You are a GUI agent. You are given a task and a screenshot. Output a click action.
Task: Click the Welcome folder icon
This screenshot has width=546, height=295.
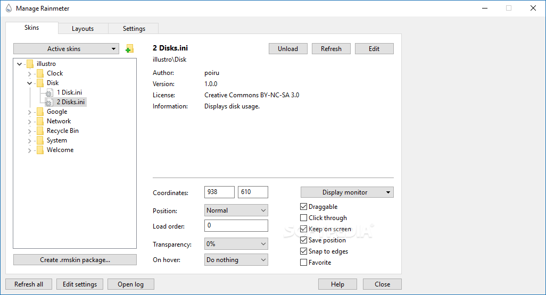pyautogui.click(x=40, y=150)
